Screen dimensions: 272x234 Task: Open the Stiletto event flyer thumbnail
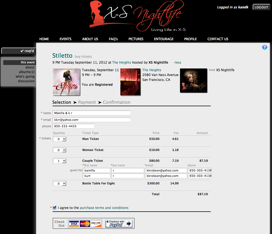67,82
